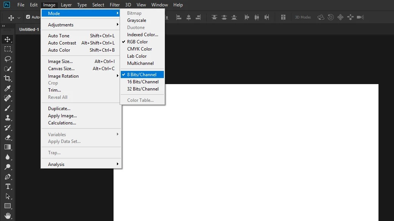The width and height of the screenshot is (394, 221).
Task: Select the Hand tool
Action: [8, 216]
